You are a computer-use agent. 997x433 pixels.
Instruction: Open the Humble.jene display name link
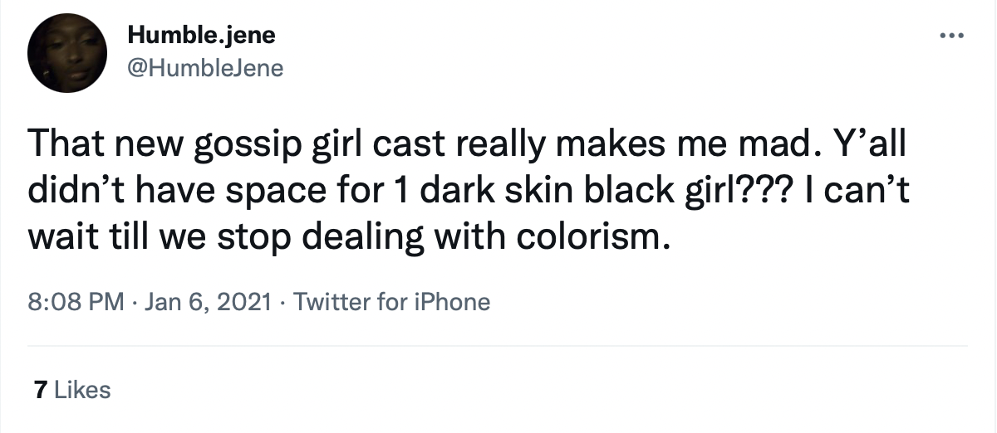tap(200, 36)
